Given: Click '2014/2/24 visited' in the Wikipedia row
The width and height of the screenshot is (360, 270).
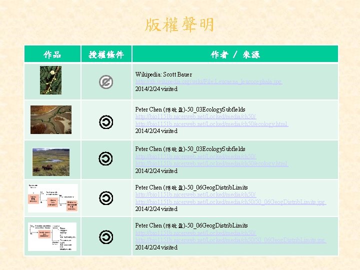Looking at the screenshot, I should point(156,89).
